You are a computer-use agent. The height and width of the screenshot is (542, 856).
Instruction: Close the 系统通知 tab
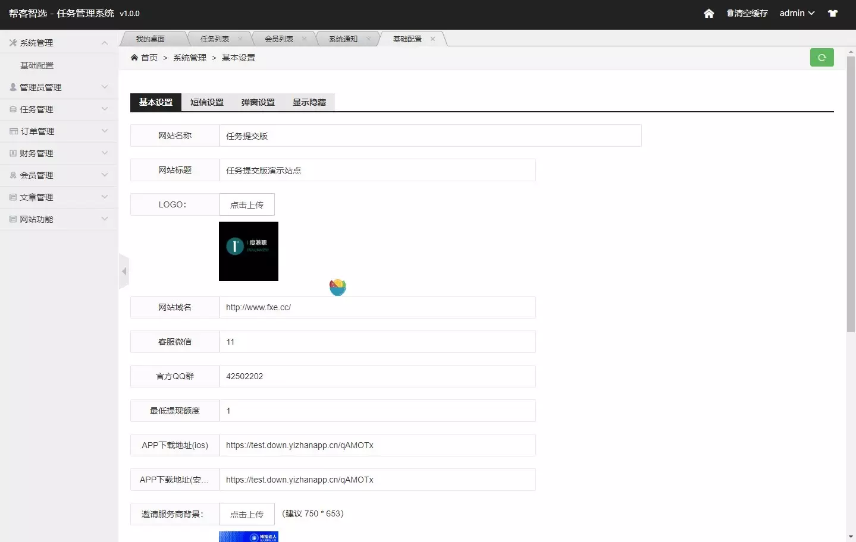368,39
